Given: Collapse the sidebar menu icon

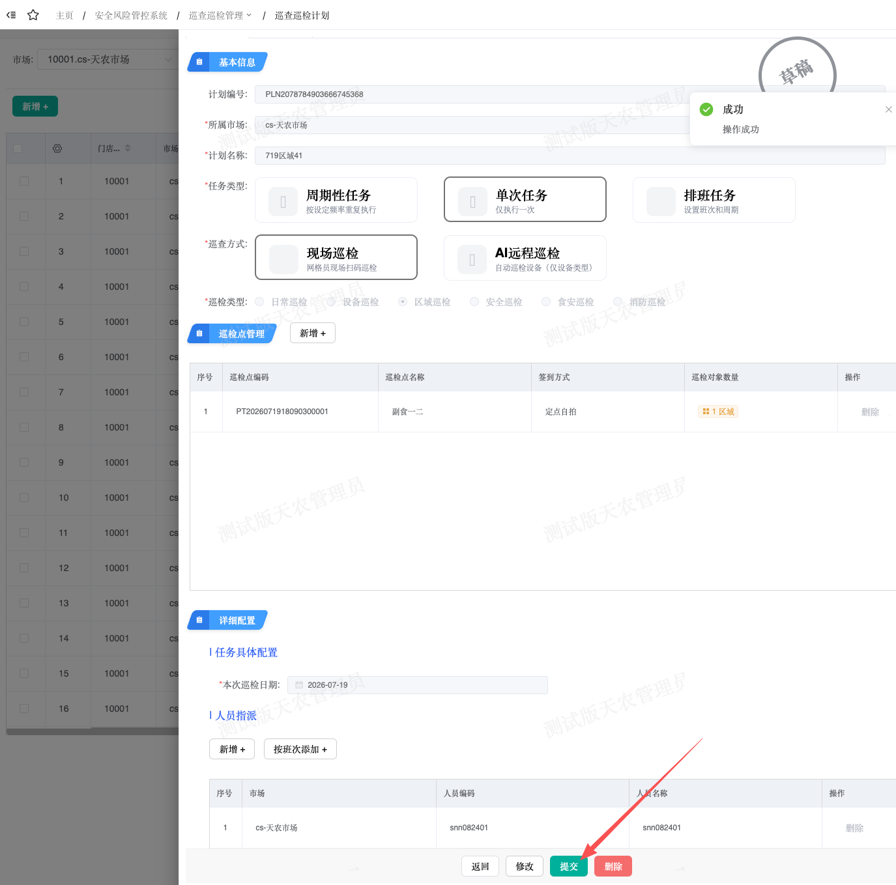Looking at the screenshot, I should click(x=11, y=15).
